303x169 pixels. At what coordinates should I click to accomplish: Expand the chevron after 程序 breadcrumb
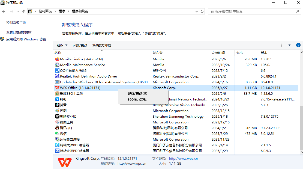pos(69,11)
